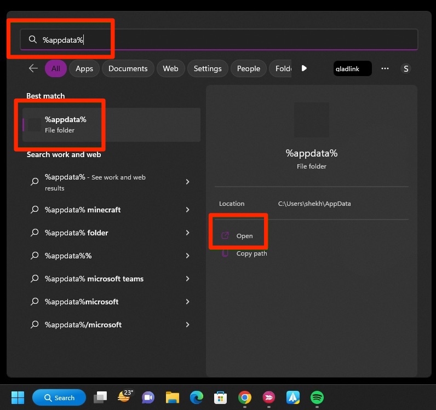Select the '%appdata%microsoft' suggestion

pyautogui.click(x=111, y=302)
